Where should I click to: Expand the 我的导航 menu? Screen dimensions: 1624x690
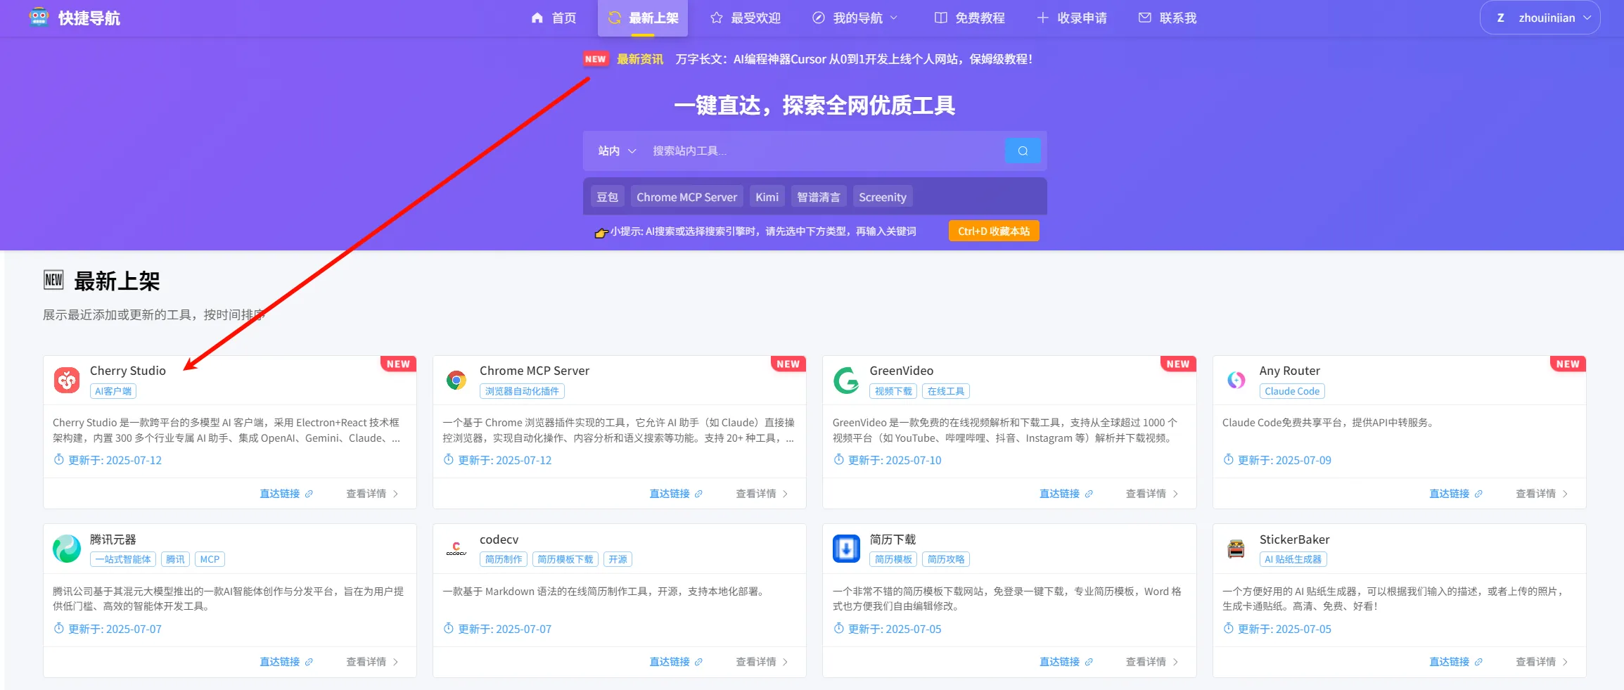855,18
